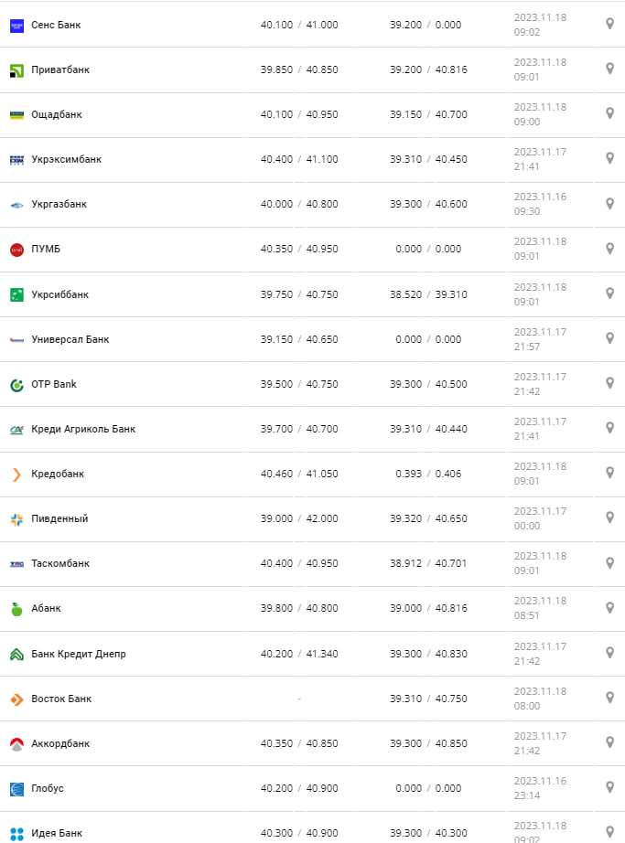Open the Универсал Банк name link

pos(70,340)
